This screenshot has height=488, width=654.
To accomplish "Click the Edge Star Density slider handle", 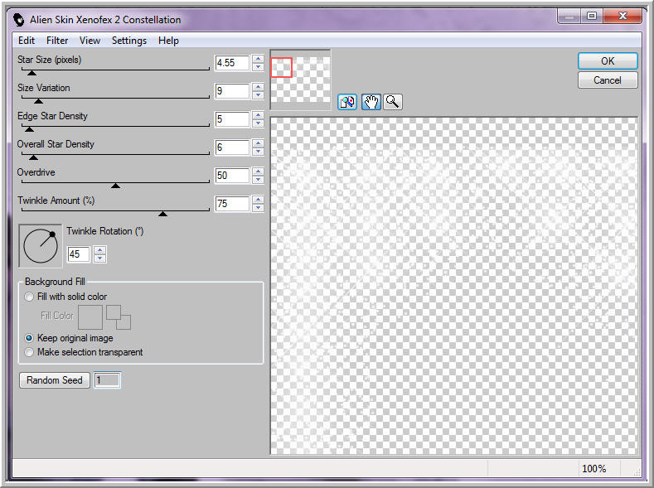I will pyautogui.click(x=29, y=129).
